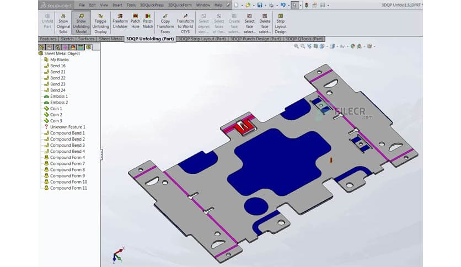Open the Insert menu
Image resolution: width=461 pixels, height=267 pixels.
click(117, 5)
